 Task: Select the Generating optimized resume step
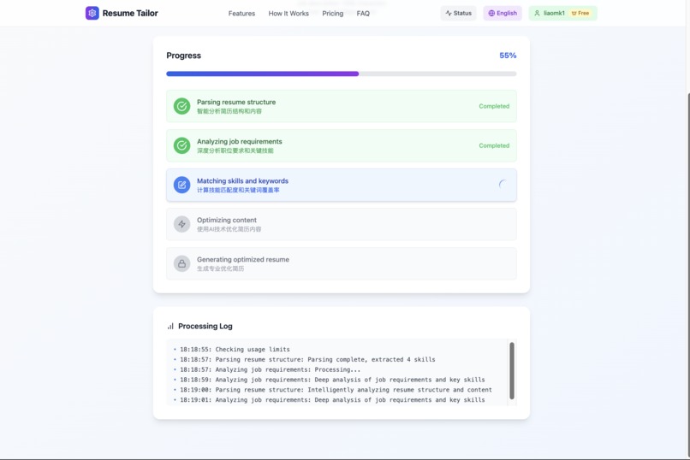(341, 263)
